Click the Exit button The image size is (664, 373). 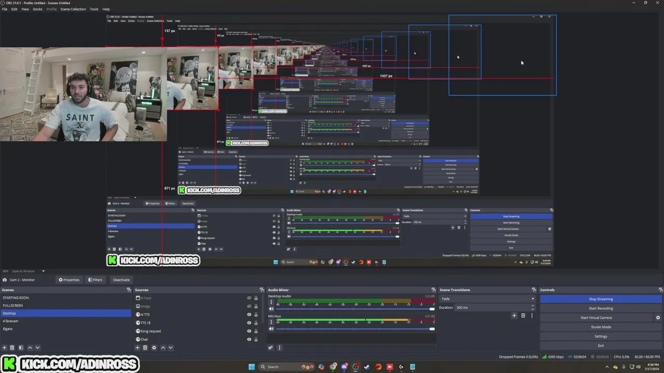pyautogui.click(x=601, y=346)
